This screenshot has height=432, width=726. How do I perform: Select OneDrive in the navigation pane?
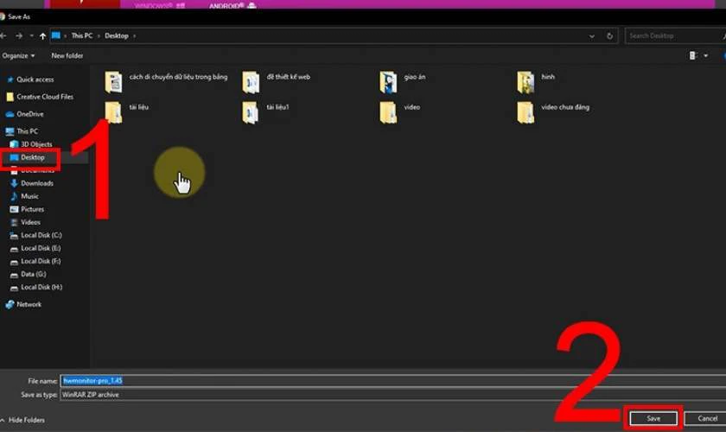coord(29,114)
